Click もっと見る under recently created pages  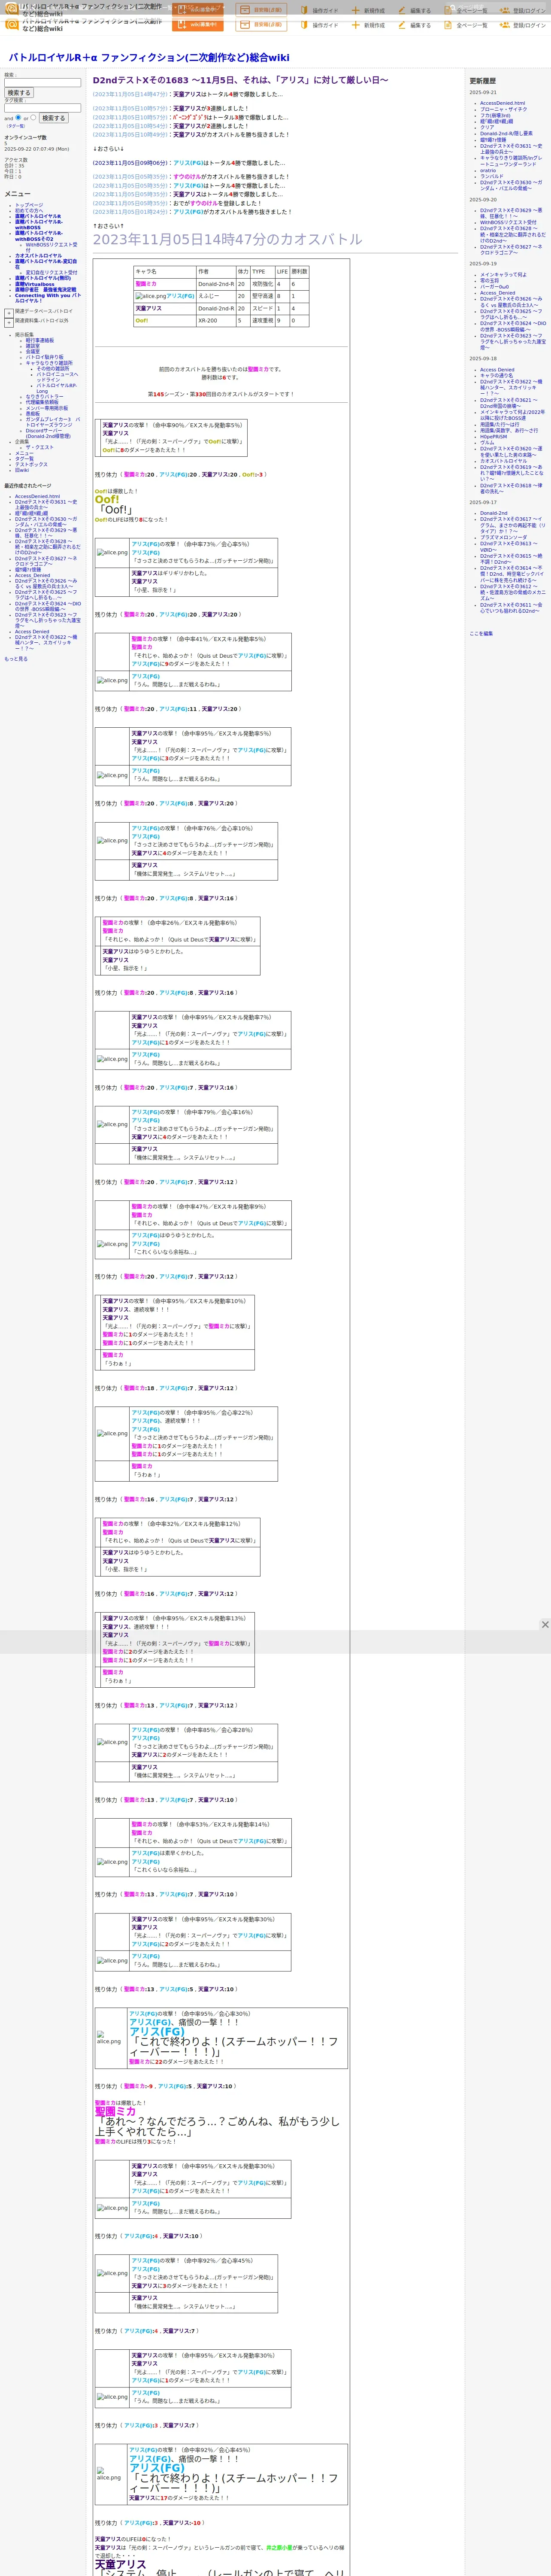16,659
